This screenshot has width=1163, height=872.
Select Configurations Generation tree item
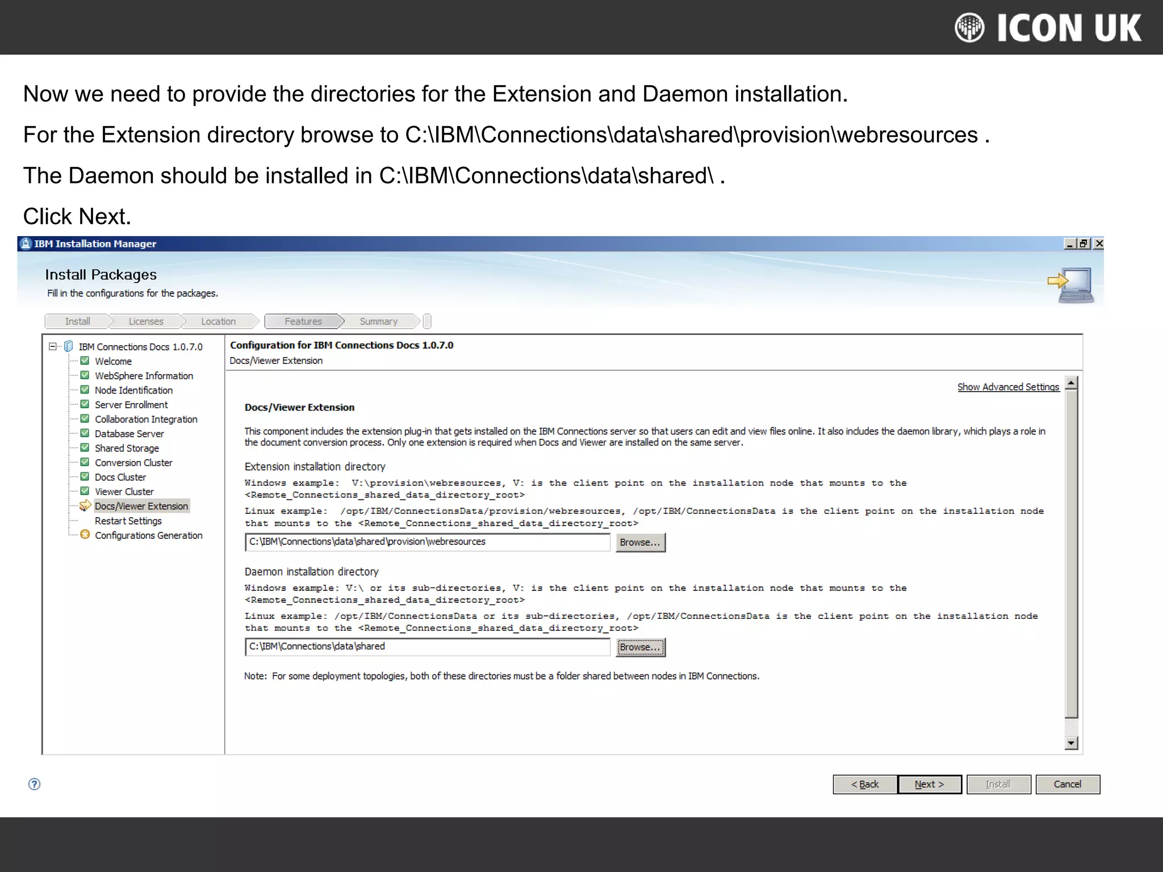(x=148, y=535)
